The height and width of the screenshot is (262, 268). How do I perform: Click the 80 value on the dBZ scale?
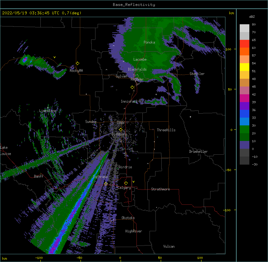[x=254, y=25]
